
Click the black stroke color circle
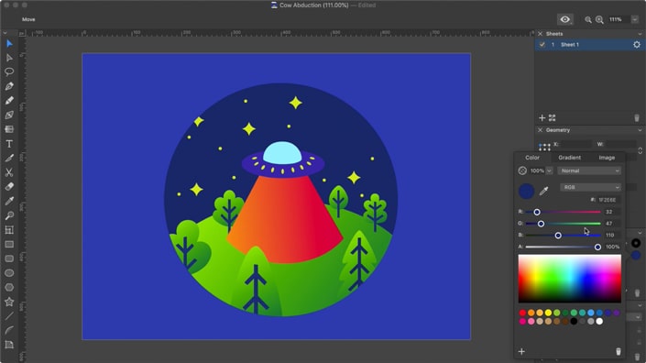(x=636, y=243)
